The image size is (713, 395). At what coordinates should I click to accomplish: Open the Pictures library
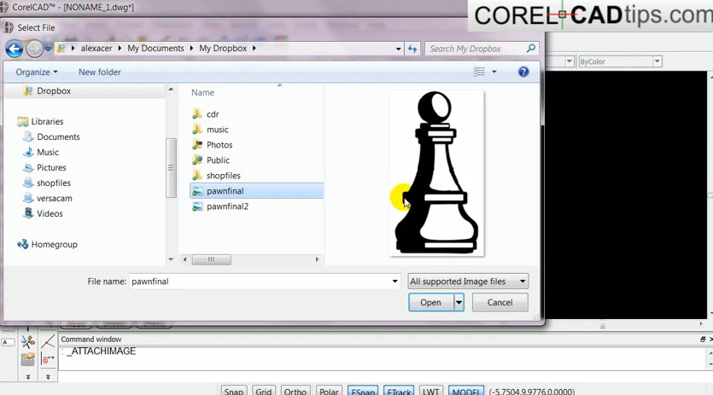coord(51,168)
